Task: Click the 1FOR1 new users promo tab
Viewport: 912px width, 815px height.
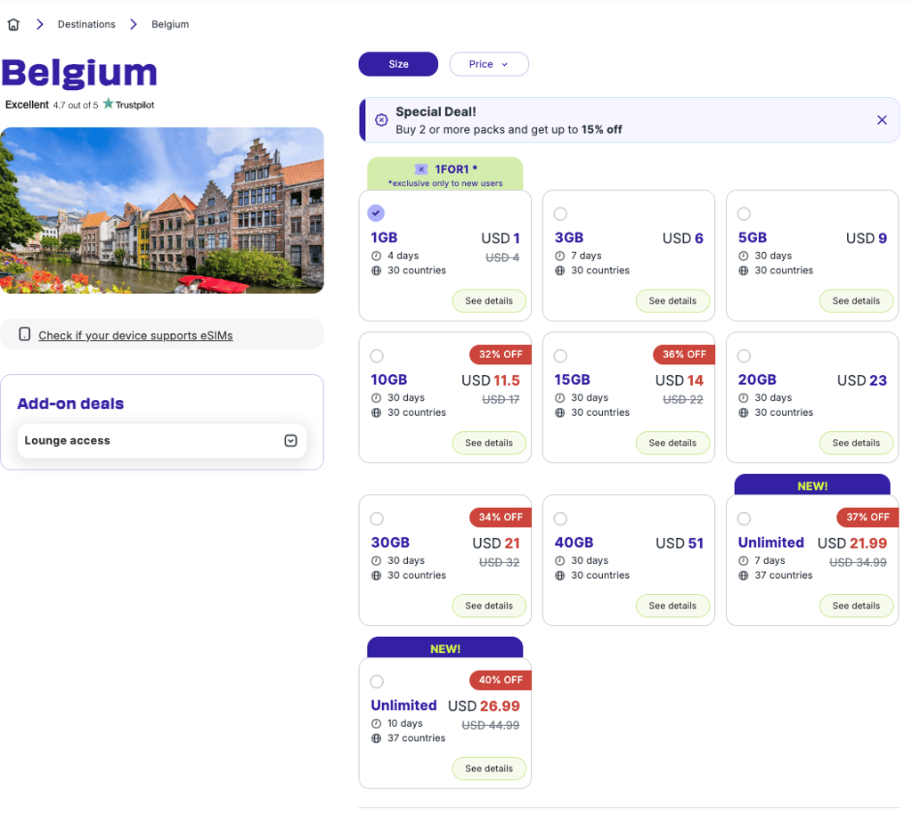Action: (445, 174)
